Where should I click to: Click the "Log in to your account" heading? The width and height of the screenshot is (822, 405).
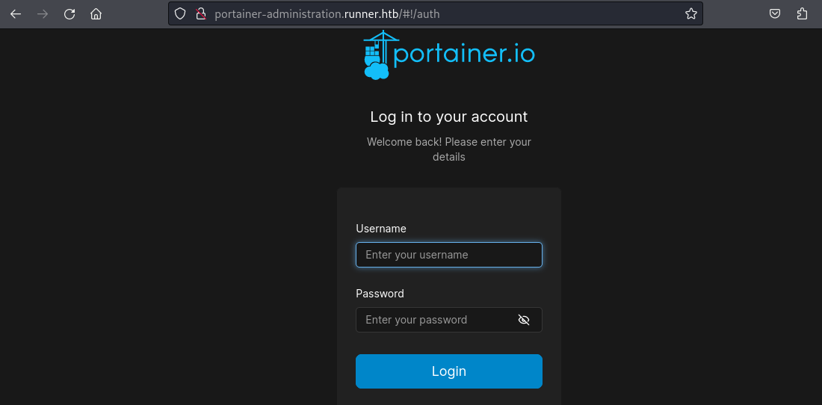(449, 117)
